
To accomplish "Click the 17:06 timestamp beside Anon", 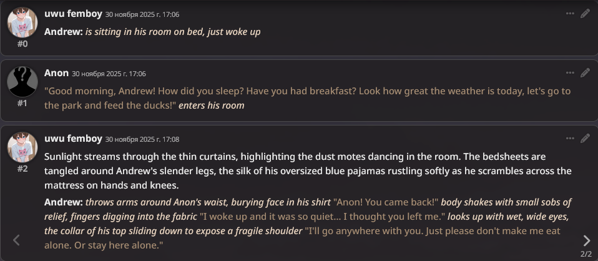I will coord(109,74).
